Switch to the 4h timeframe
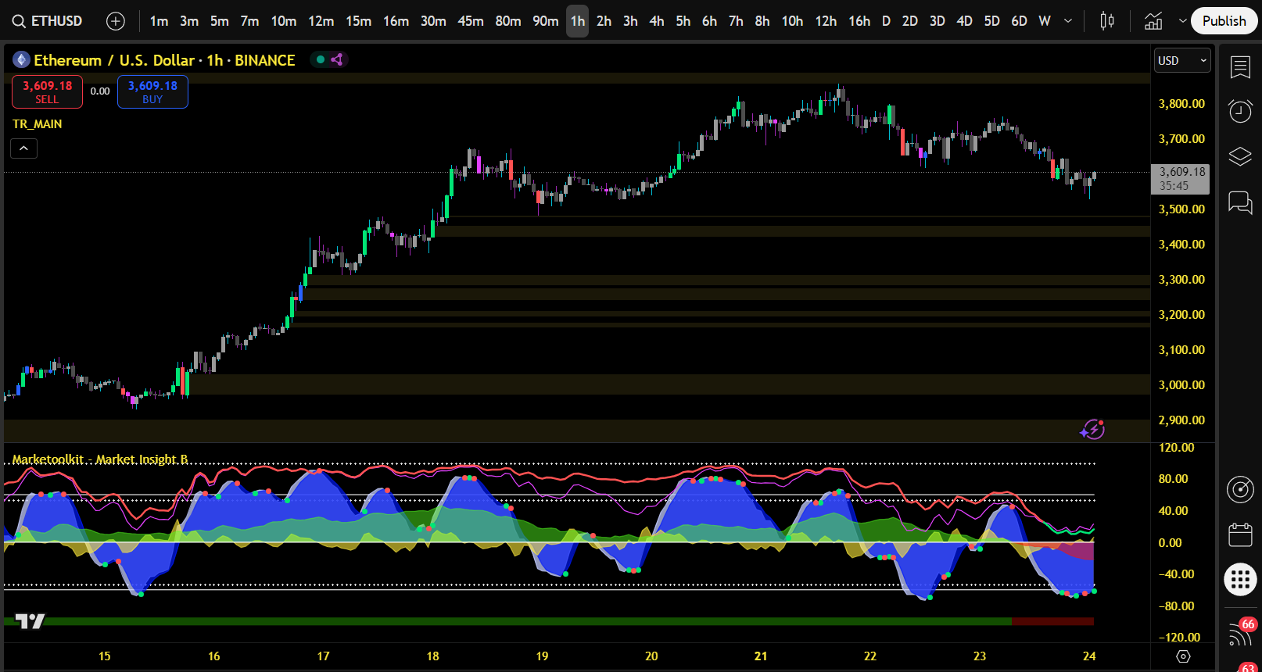Screen dimensions: 1262x672 tap(656, 21)
